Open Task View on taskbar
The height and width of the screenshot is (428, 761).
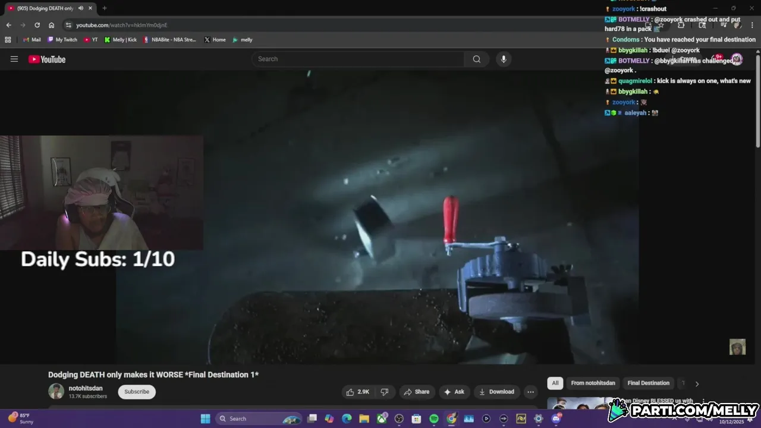(x=312, y=418)
